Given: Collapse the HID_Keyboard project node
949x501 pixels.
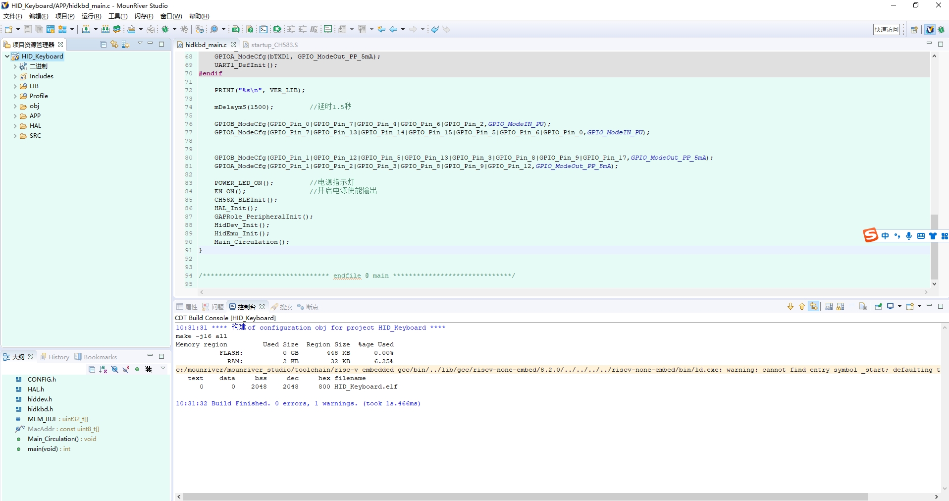Looking at the screenshot, I should (7, 56).
